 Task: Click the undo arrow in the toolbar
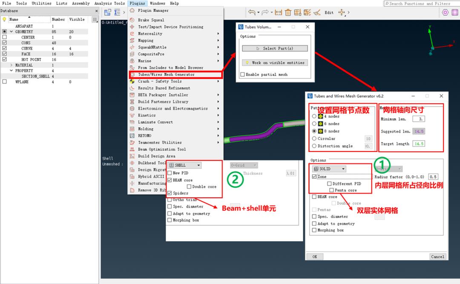[x=252, y=12]
